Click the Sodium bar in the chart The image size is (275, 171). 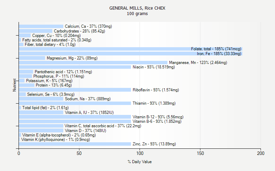tap(41, 99)
